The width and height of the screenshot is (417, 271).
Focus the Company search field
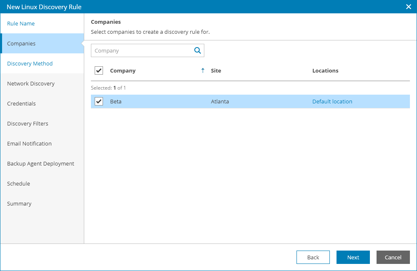[142, 50]
